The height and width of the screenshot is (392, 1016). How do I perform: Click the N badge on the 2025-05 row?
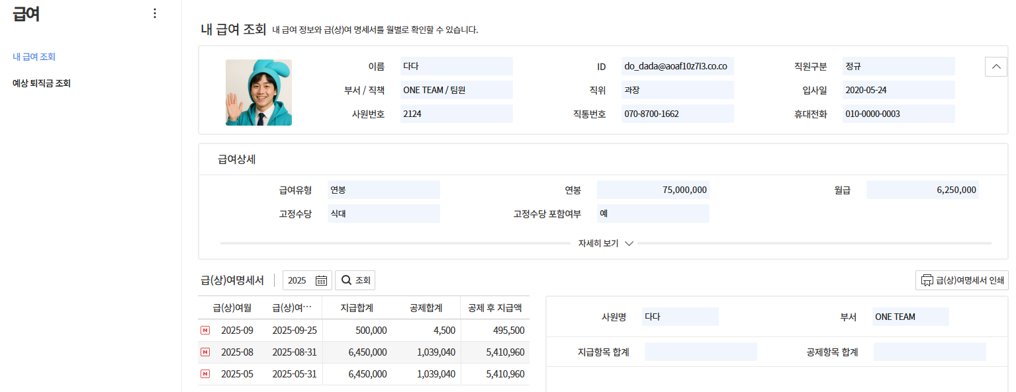pos(206,374)
